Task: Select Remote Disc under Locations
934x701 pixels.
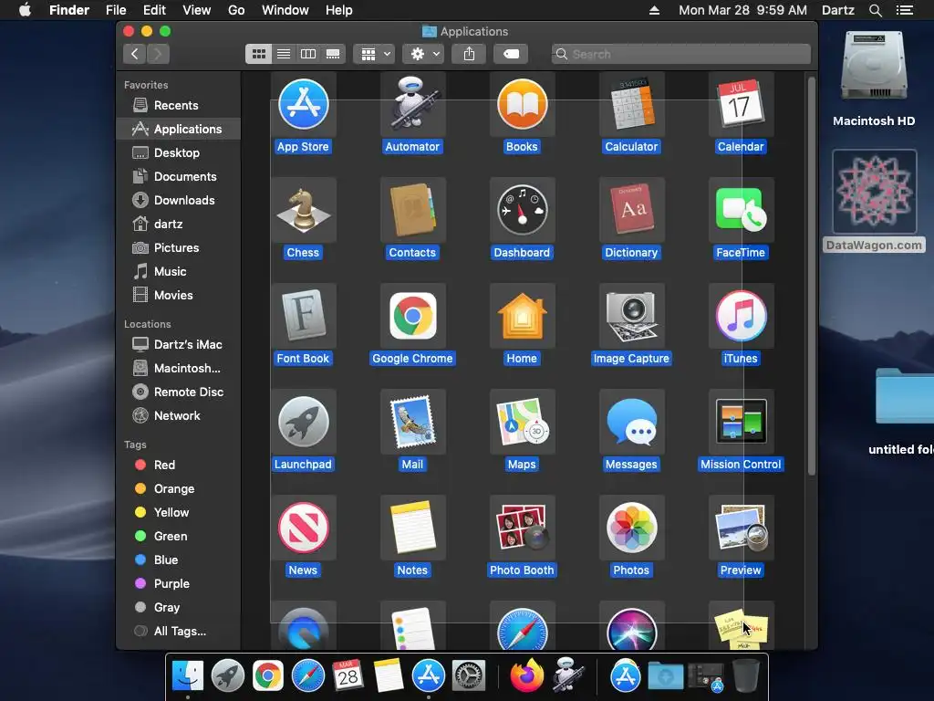Action: click(178, 392)
